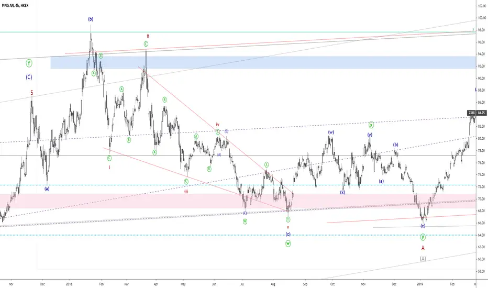Click the 102.00 price axis value
The height and width of the screenshot is (288, 488).
pos(482,6)
